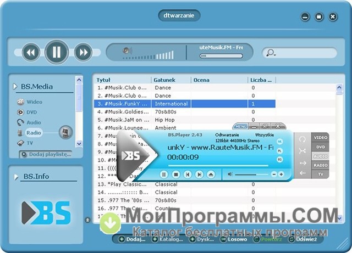
Task: Click the small collapse arrow icon below the BS logo
Action: click(x=87, y=220)
